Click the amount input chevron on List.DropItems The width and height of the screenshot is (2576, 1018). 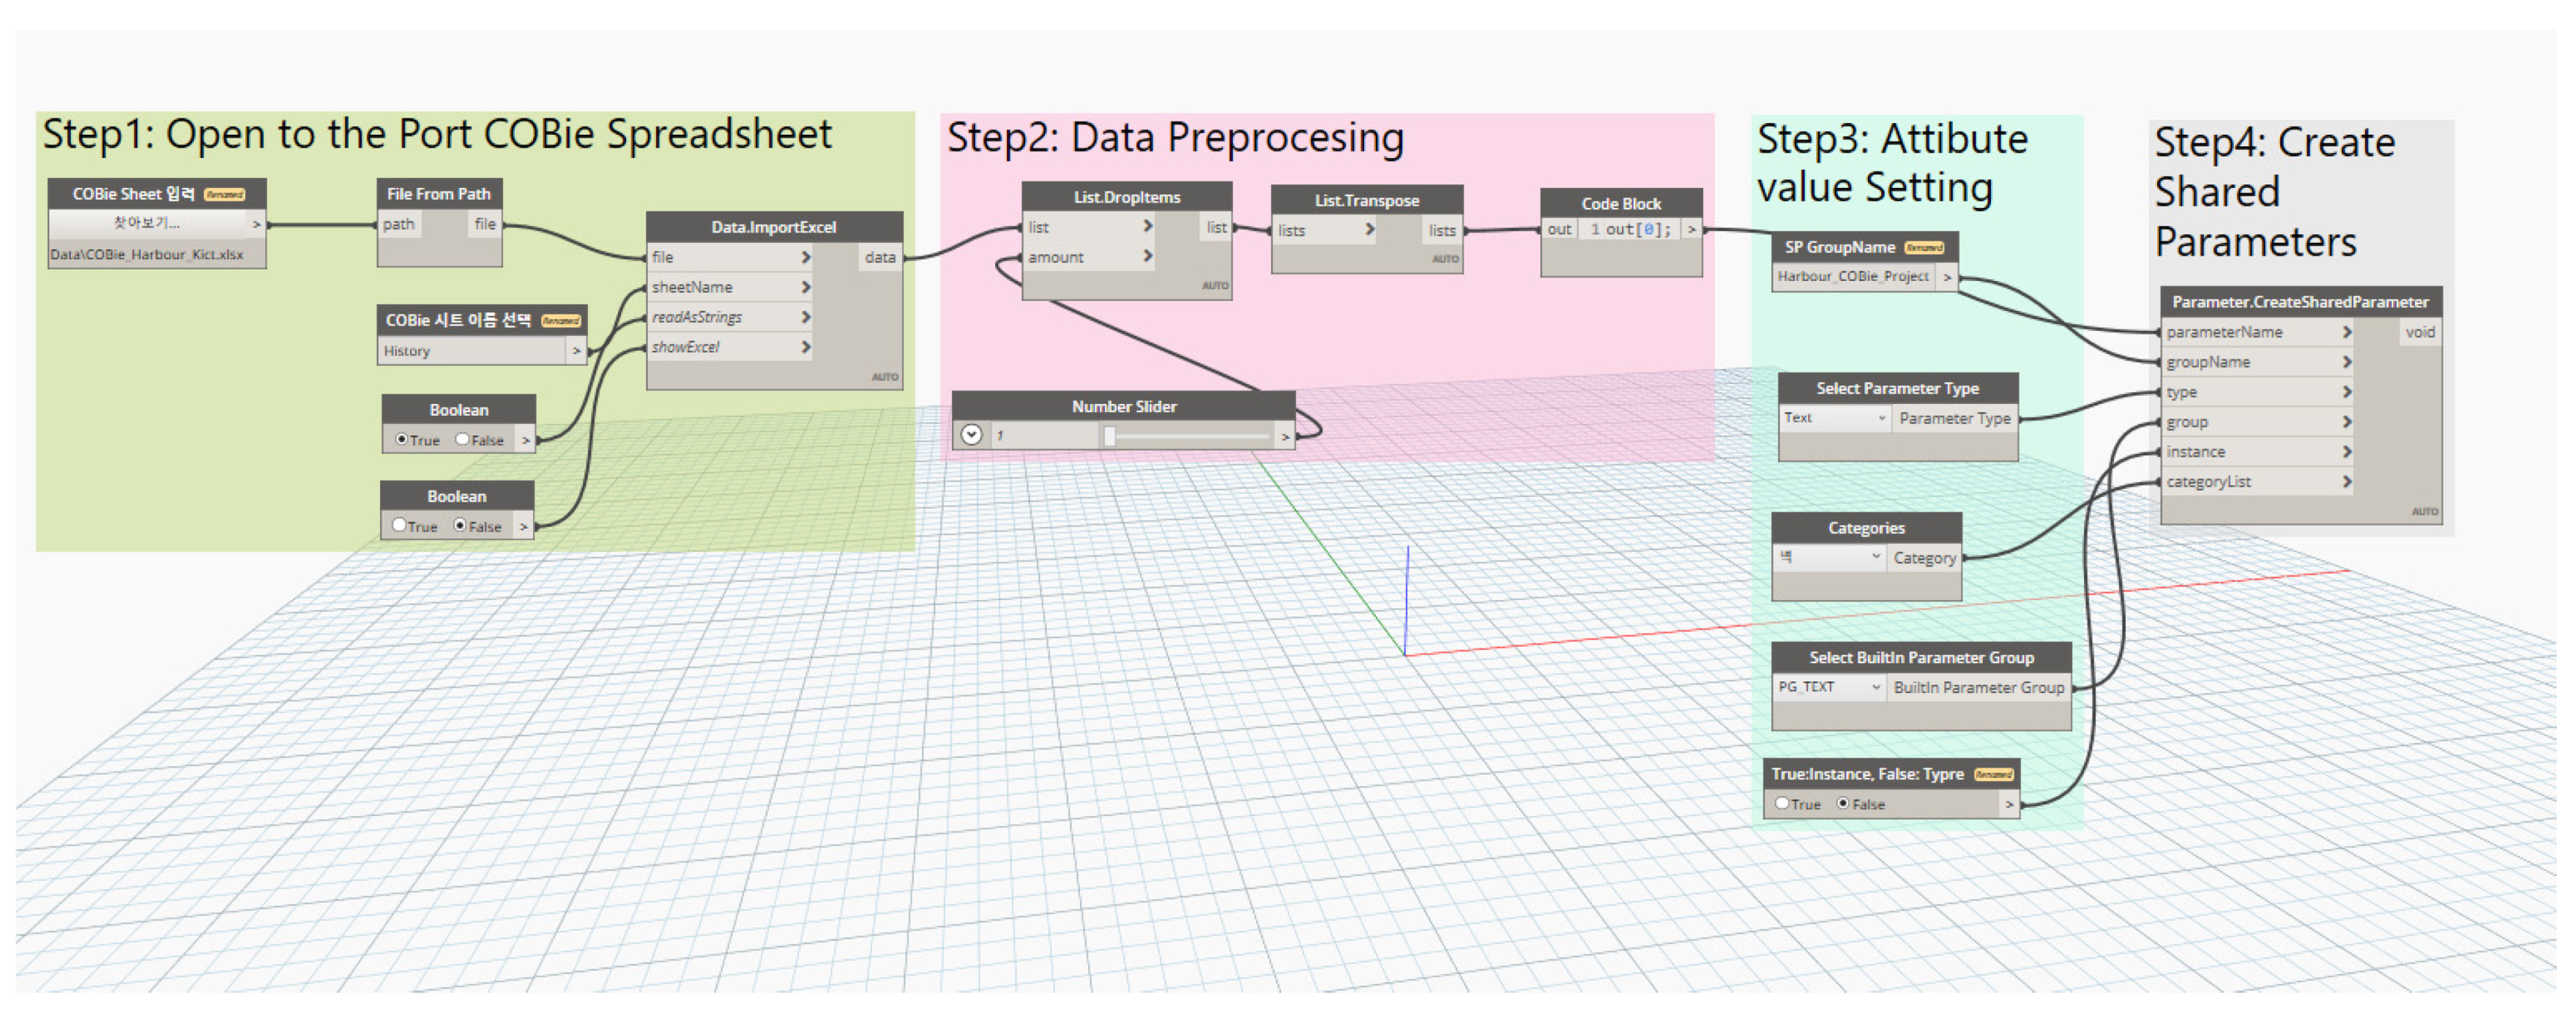[x=1148, y=257]
